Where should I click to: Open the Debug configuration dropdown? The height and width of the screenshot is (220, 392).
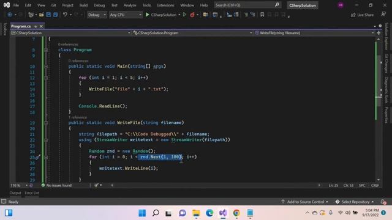[97, 15]
